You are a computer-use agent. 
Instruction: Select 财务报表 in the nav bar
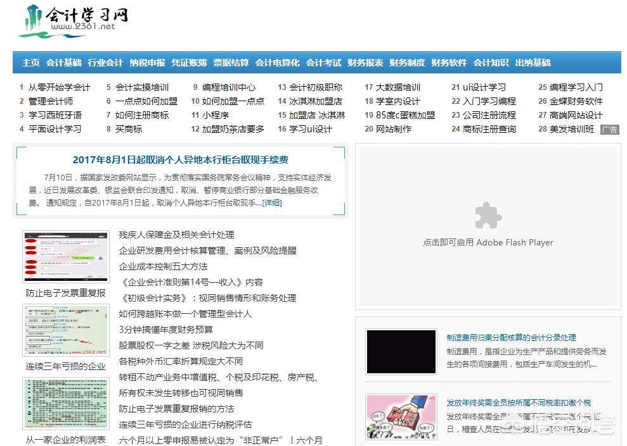tap(365, 63)
